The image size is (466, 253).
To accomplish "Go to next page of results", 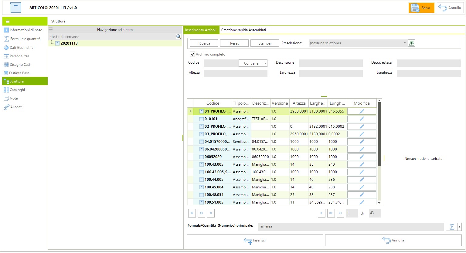I will 321,213.
